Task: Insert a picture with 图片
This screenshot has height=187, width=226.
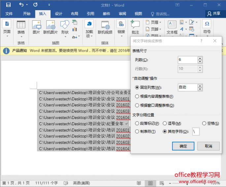Action: pos(36,27)
